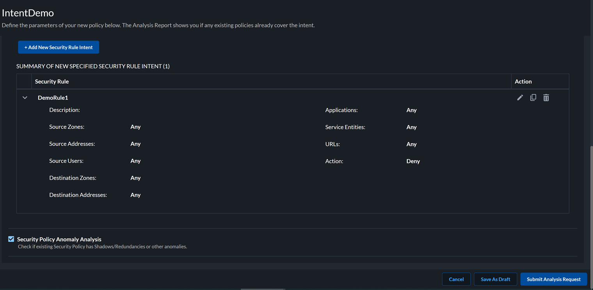Click the Action column header

523,81
